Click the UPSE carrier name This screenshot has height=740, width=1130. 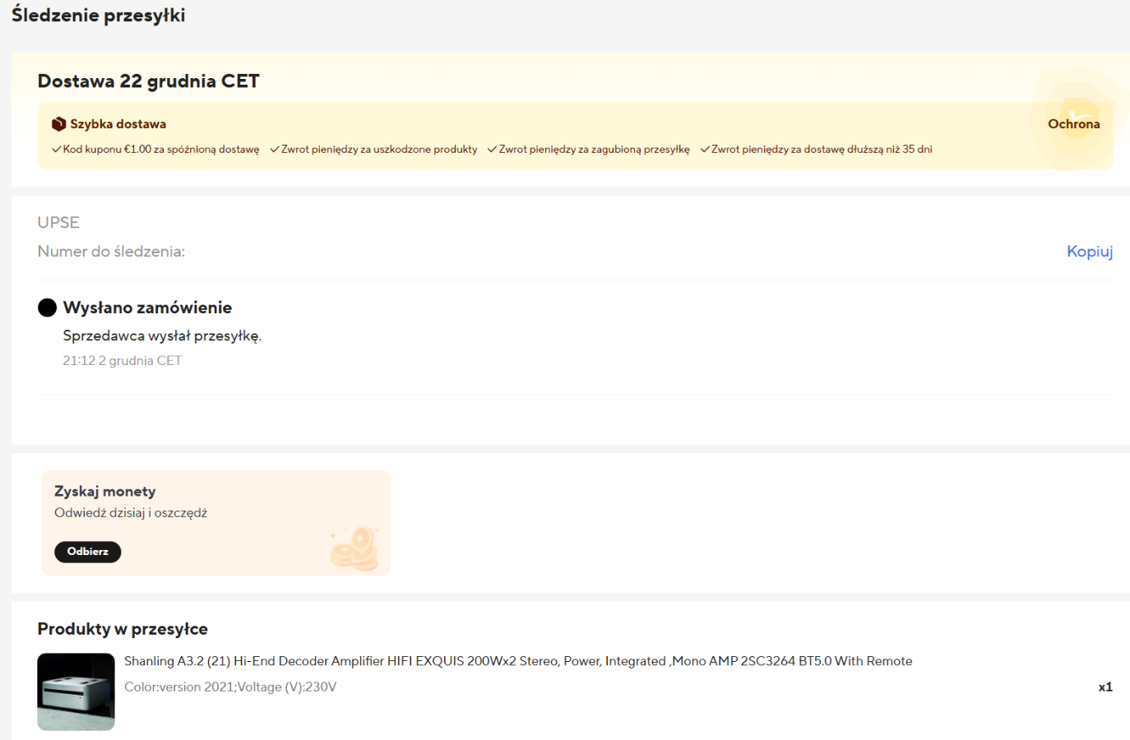pos(58,223)
